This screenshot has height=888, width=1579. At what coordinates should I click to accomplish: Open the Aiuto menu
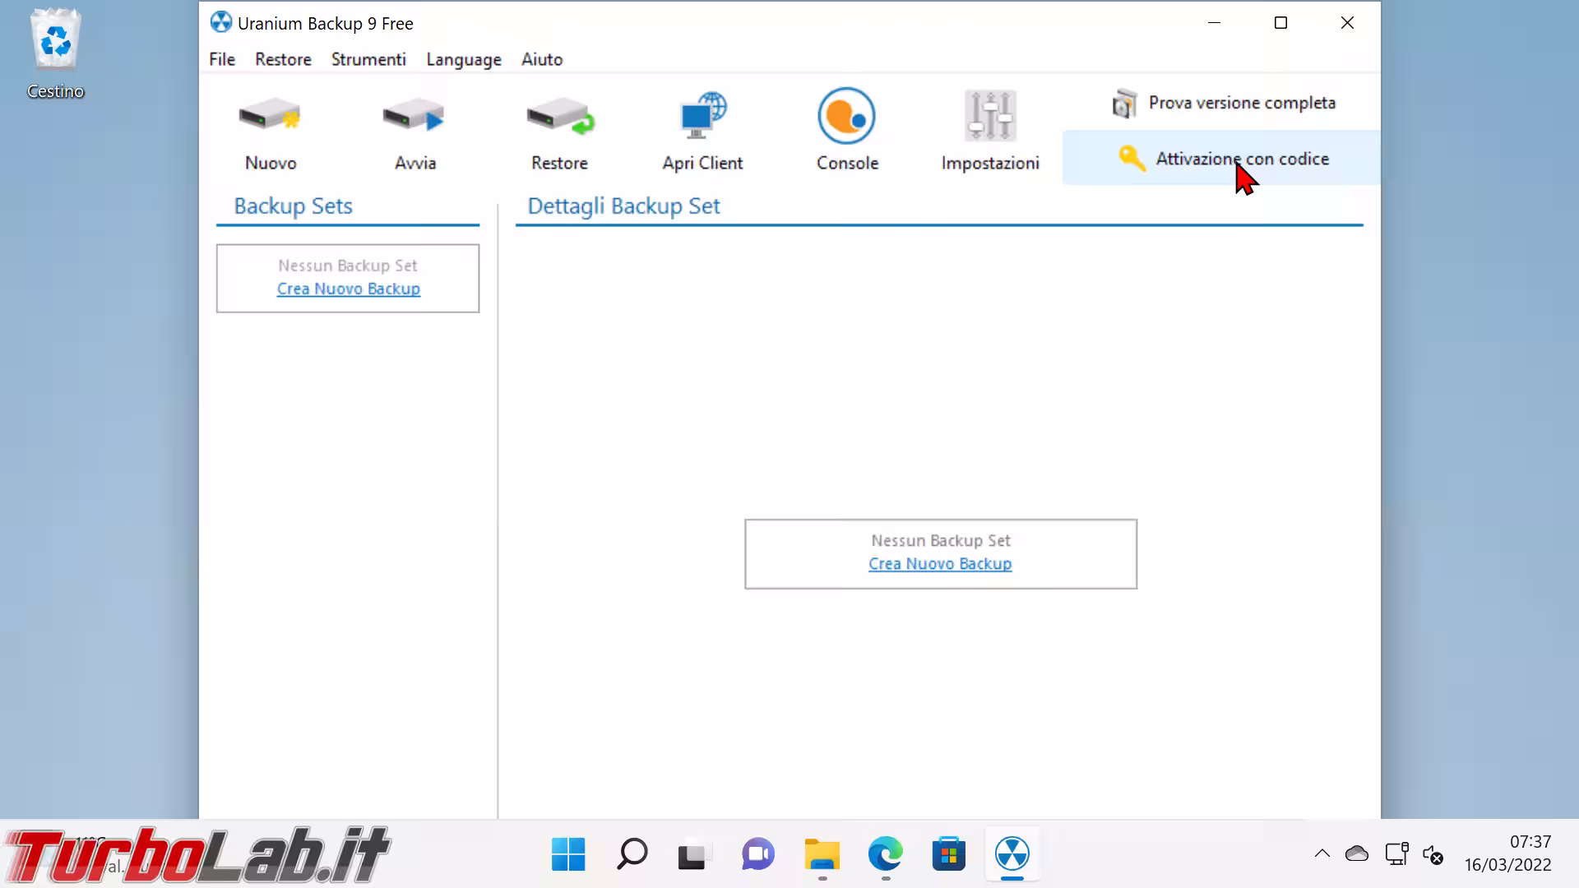(x=542, y=59)
